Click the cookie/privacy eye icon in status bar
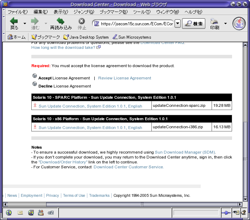Image resolution: width=250 pixels, height=220 pixels. click(x=236, y=213)
